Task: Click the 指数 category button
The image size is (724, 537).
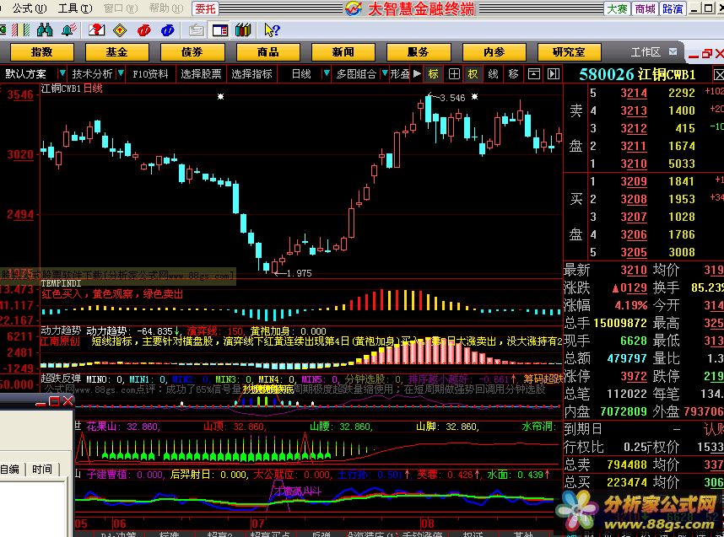Action: point(42,52)
